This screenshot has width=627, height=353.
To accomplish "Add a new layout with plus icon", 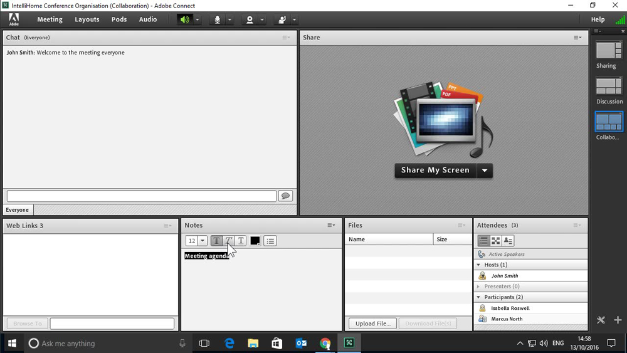I will click(x=618, y=320).
